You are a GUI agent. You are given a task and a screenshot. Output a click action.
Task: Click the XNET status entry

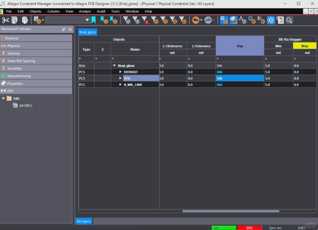[x=301, y=228]
